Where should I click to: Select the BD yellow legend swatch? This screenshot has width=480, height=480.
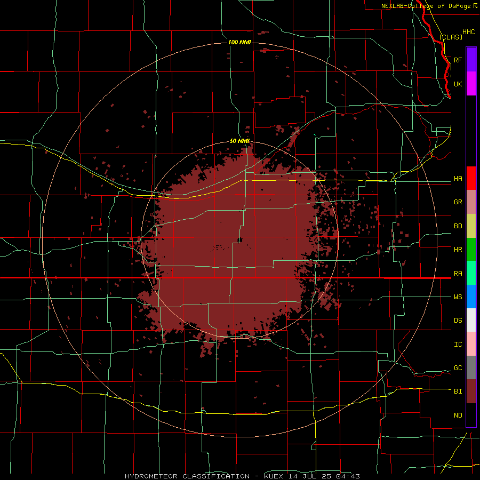tap(471, 226)
